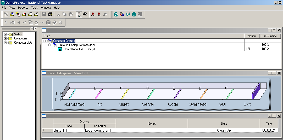283x140 pixels.
Task: Expand the Suites tree node
Action: tap(5, 34)
